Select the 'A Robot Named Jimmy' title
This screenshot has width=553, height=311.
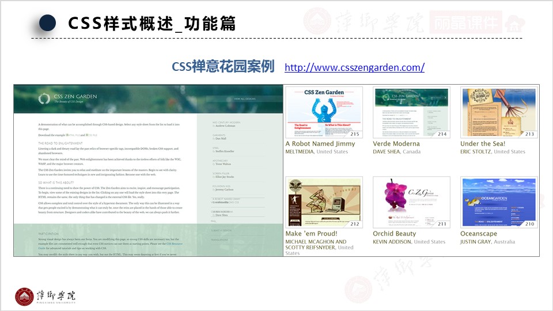click(320, 144)
